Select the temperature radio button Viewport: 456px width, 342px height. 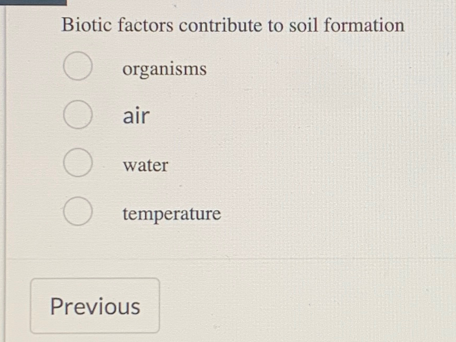tap(77, 210)
